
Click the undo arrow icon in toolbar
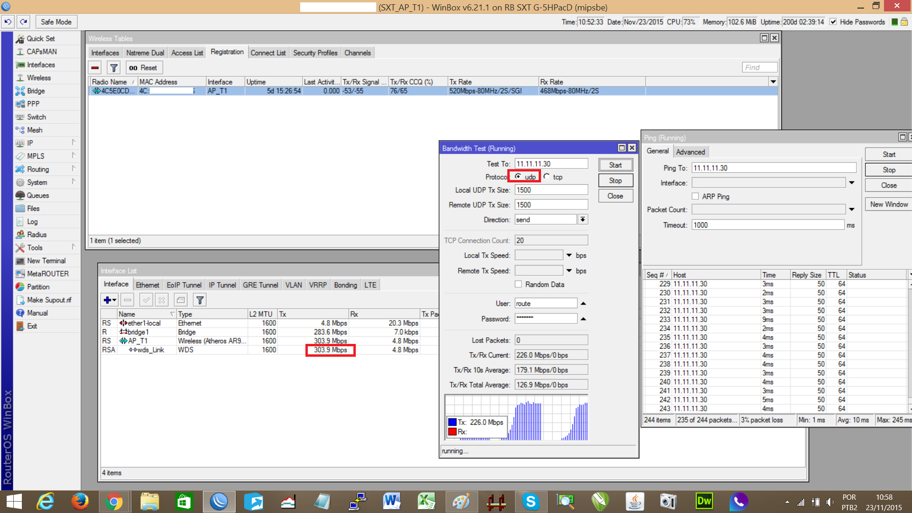tap(8, 22)
